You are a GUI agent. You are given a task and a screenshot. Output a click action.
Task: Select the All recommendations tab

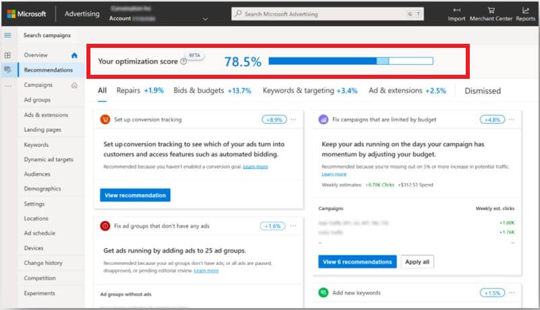[103, 90]
